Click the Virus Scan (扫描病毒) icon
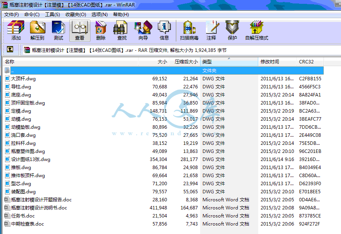 click(x=189, y=30)
